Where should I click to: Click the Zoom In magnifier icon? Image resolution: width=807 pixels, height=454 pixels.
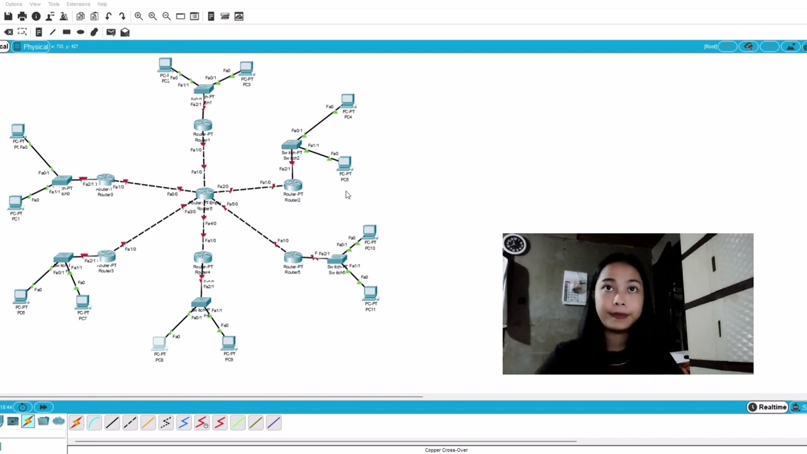pyautogui.click(x=139, y=16)
